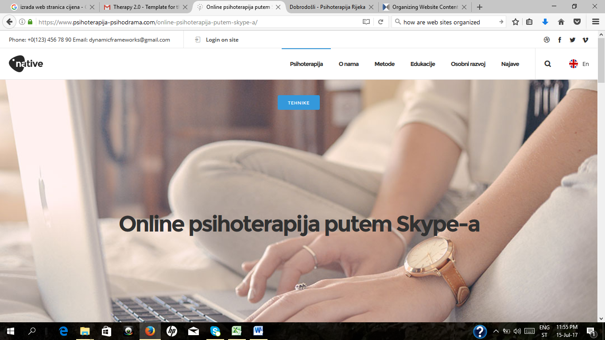Viewport: 605px width, 340px height.
Task: Open the Psihoterapija menu item
Action: pyautogui.click(x=306, y=64)
